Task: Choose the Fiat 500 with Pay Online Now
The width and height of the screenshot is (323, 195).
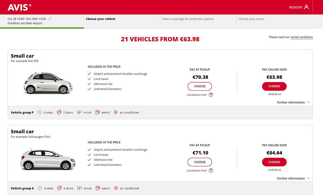Action: click(x=274, y=86)
